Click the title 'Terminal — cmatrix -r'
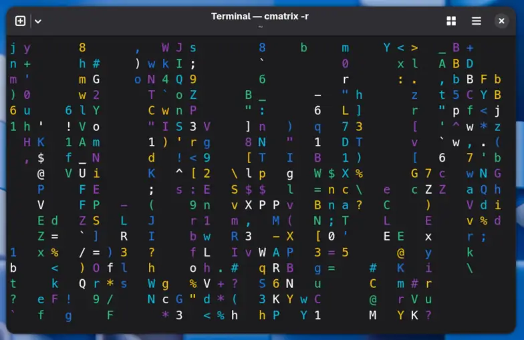524x340 pixels. (x=259, y=16)
